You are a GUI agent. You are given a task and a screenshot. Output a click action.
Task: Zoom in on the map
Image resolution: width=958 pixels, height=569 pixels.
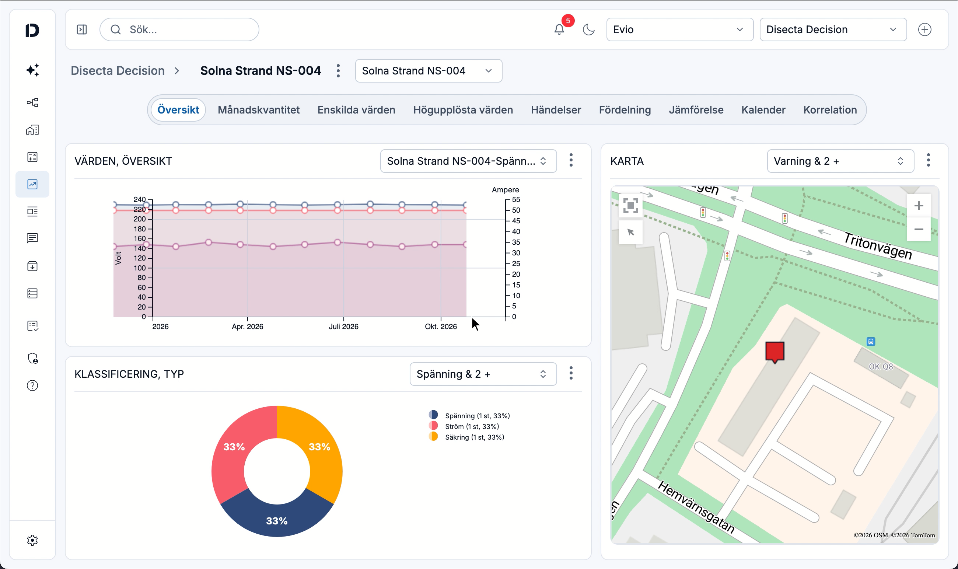click(x=919, y=206)
